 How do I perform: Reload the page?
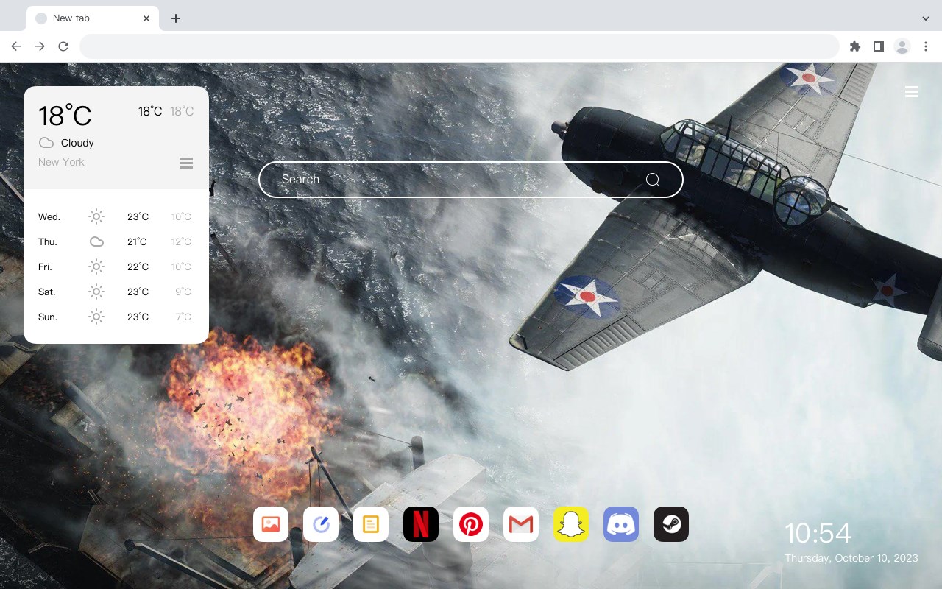[63, 46]
